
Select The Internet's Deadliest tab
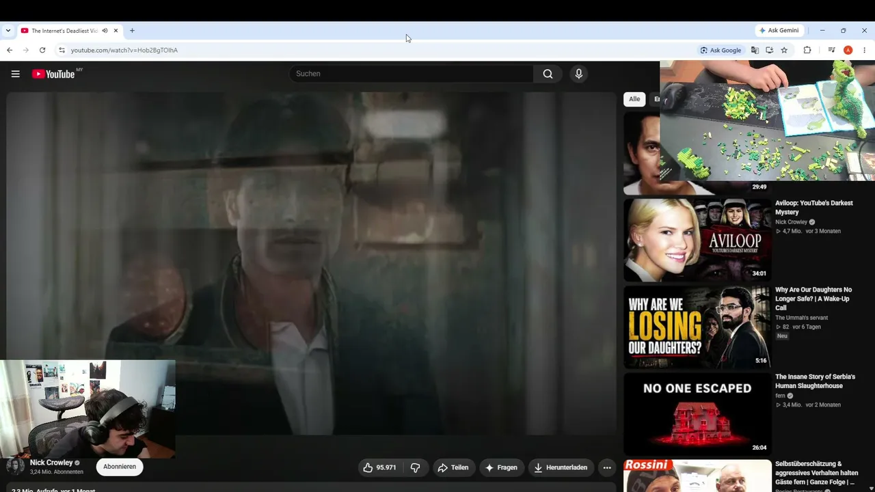point(65,31)
